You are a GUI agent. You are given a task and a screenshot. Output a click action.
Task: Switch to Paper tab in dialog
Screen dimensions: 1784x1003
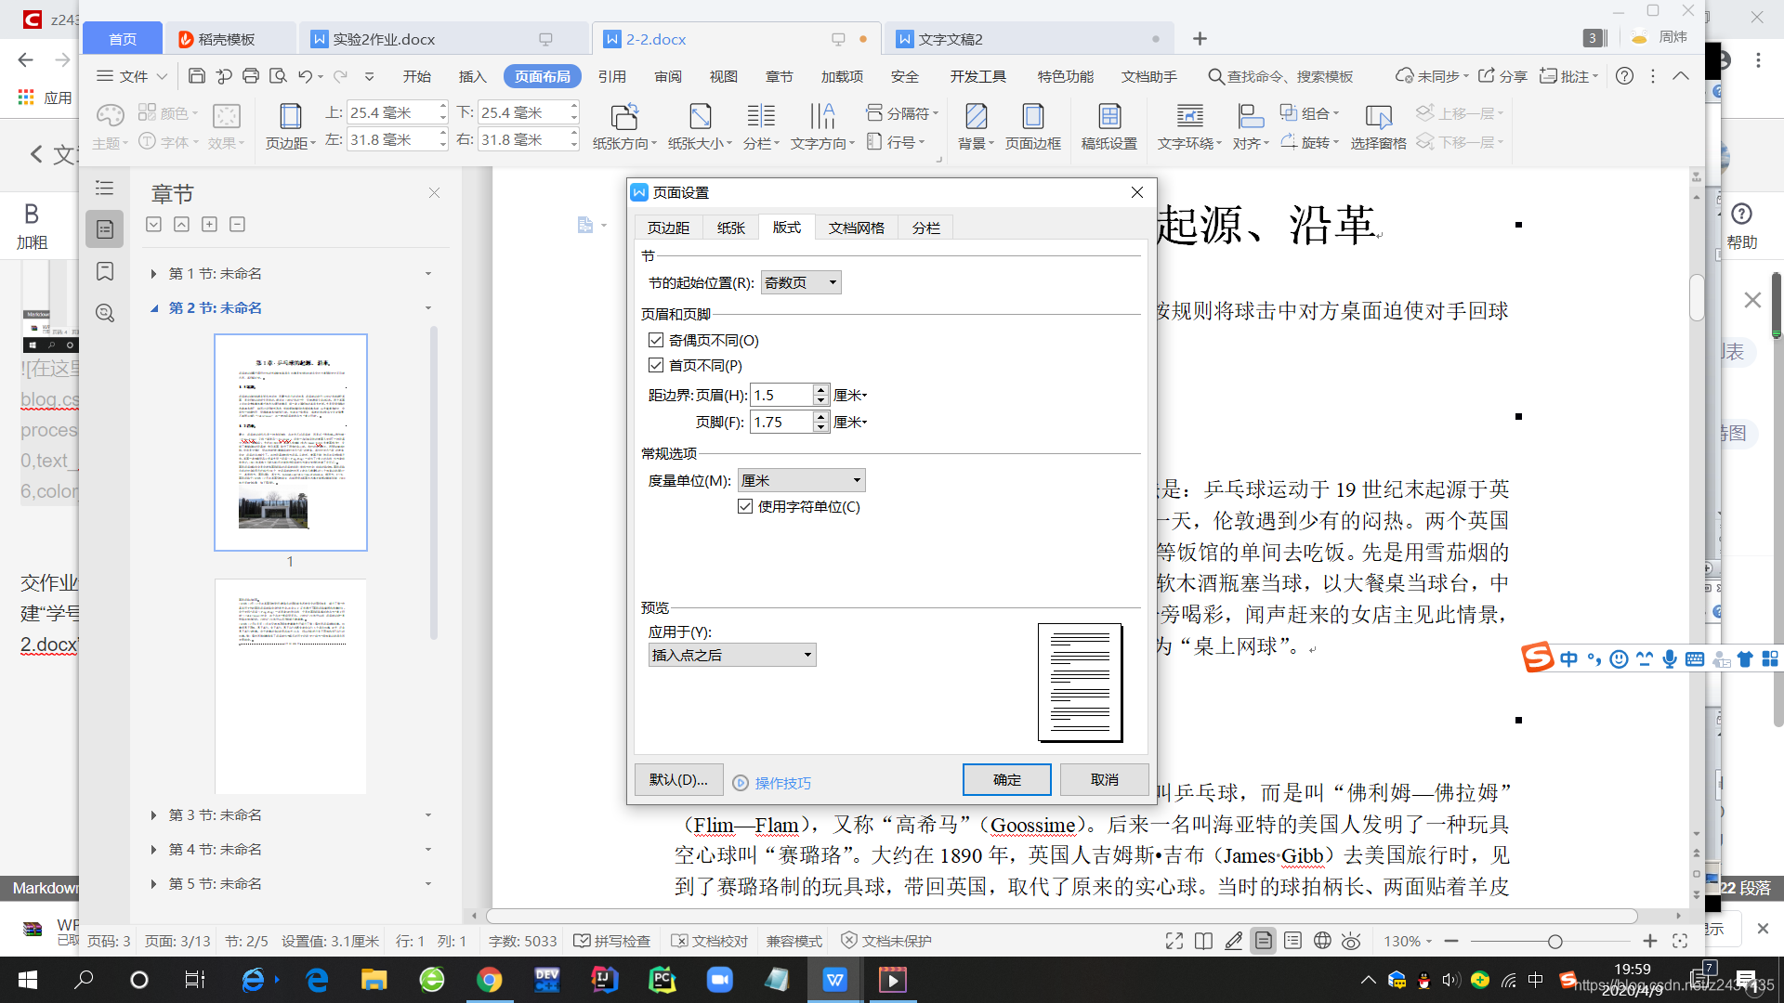pyautogui.click(x=731, y=228)
